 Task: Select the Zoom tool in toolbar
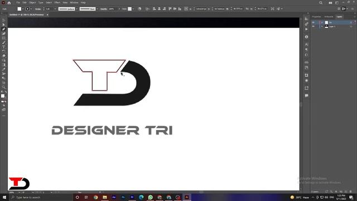pos(4,87)
